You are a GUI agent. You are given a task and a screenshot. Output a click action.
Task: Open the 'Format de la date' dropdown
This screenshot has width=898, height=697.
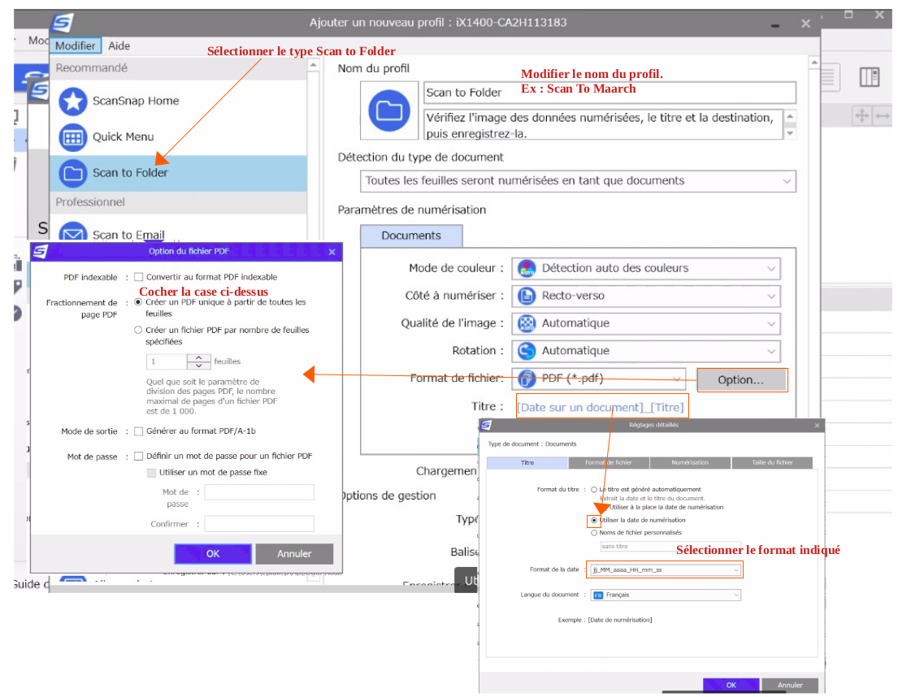click(x=666, y=570)
